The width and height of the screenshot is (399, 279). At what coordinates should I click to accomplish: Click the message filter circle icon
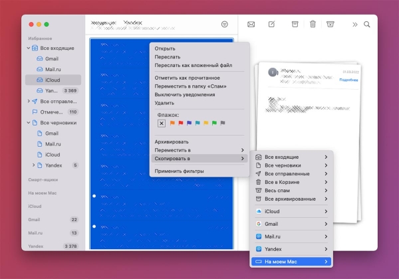(225, 25)
